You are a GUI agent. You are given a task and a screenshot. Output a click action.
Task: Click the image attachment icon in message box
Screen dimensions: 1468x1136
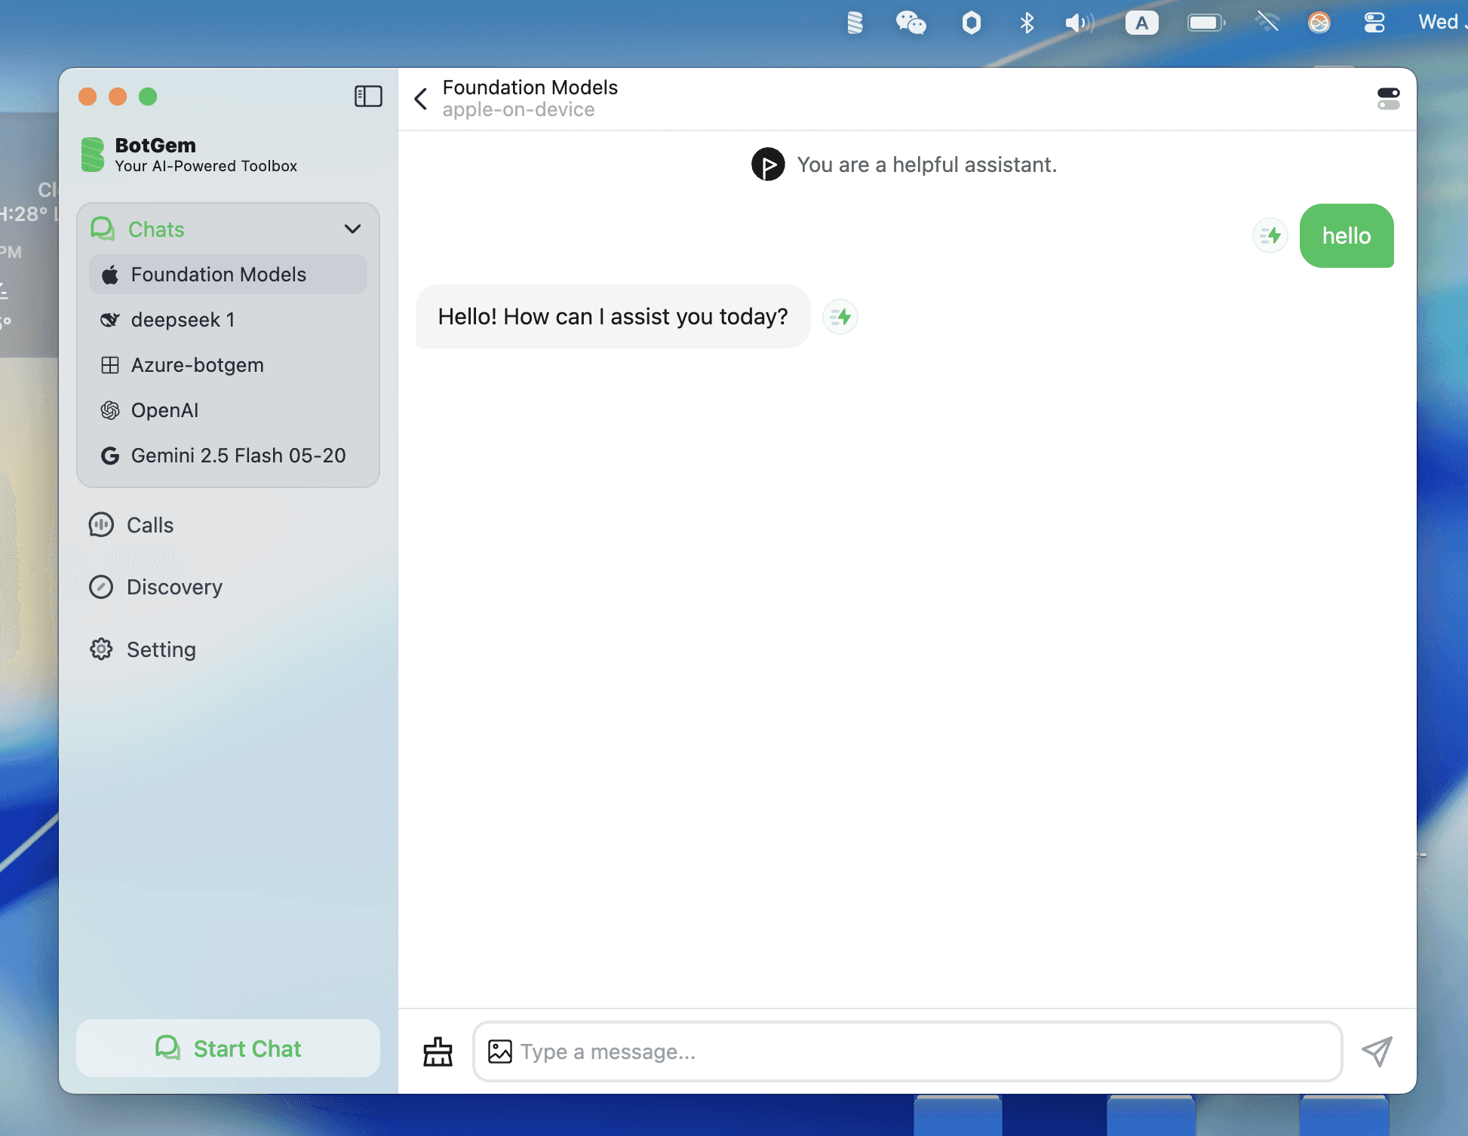tap(499, 1052)
